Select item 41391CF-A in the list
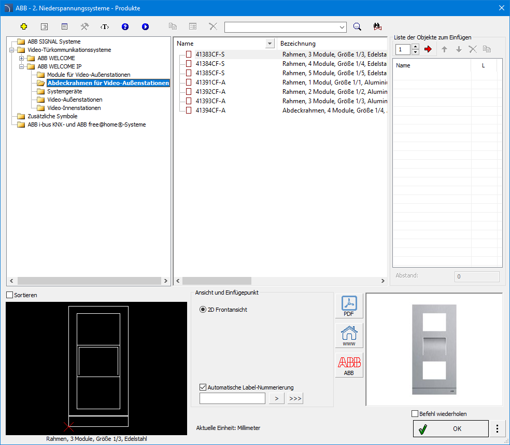Screen dimensions: 510x445 (x=210, y=82)
